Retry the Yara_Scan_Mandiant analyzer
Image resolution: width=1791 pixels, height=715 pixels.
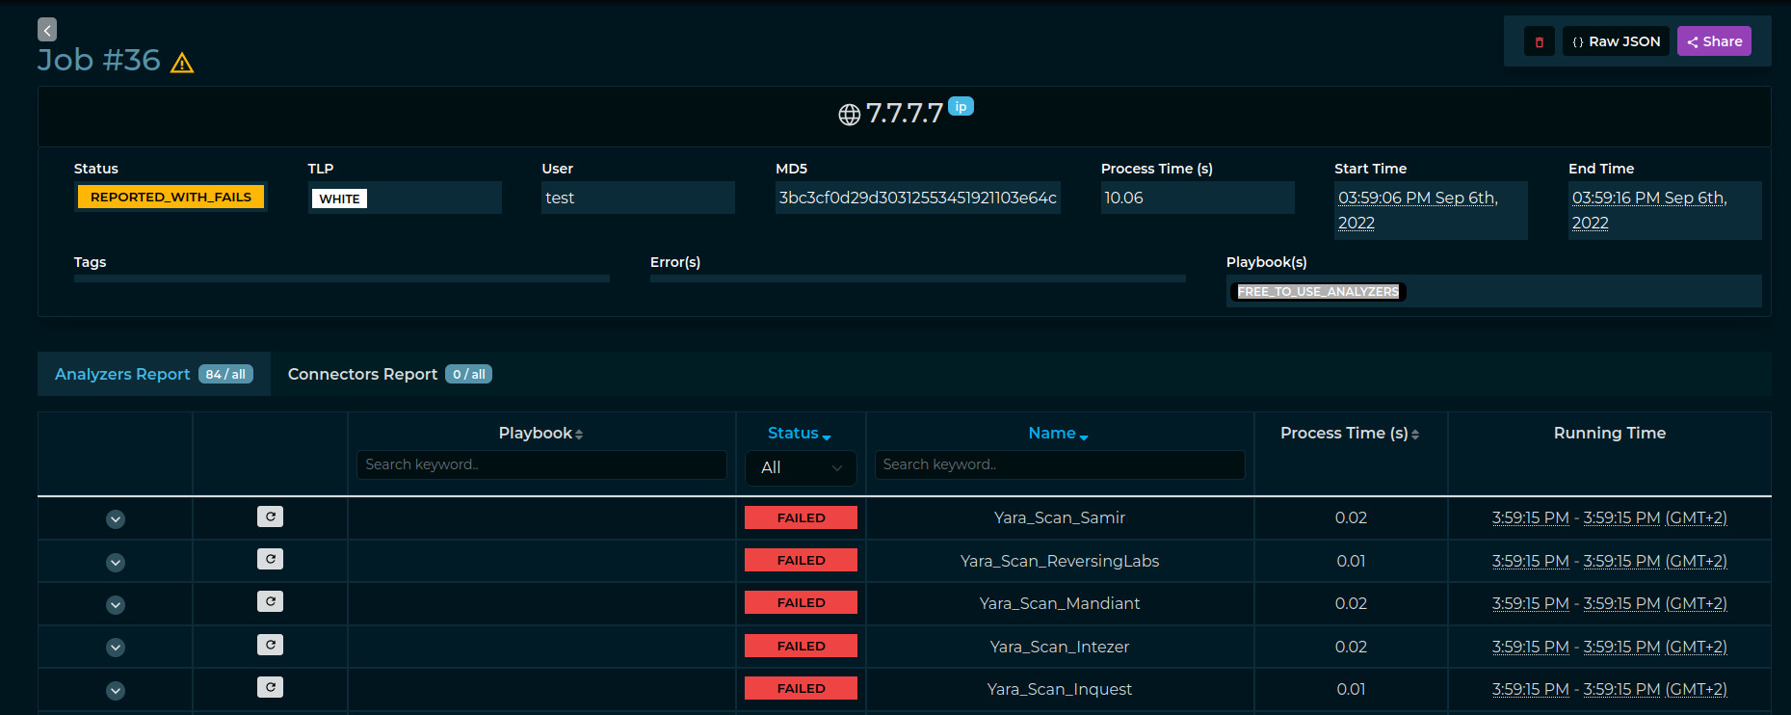click(x=270, y=601)
